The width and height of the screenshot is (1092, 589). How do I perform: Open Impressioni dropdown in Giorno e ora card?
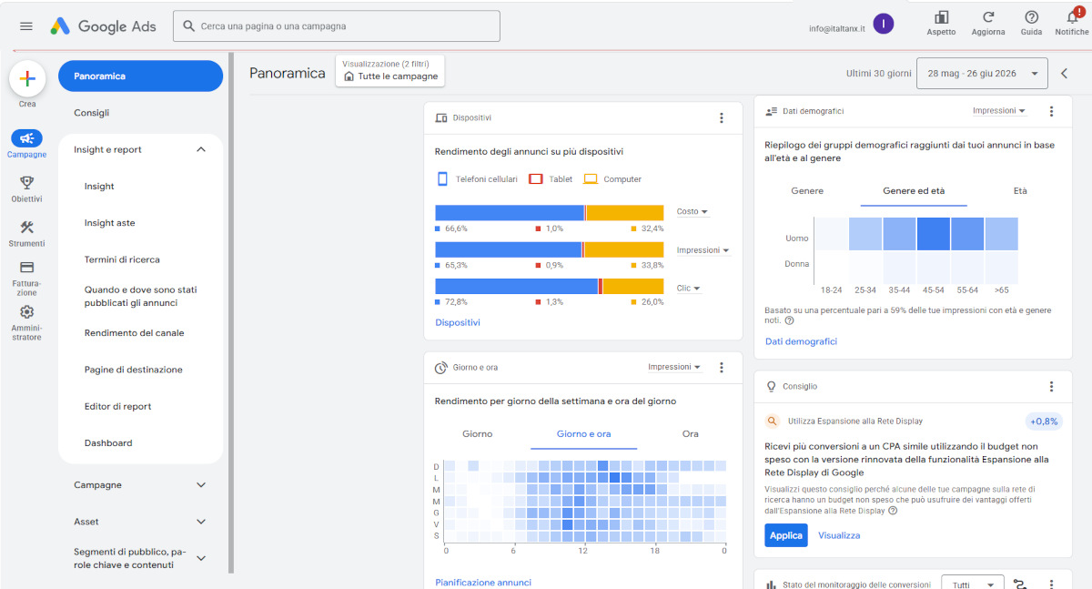click(x=674, y=368)
